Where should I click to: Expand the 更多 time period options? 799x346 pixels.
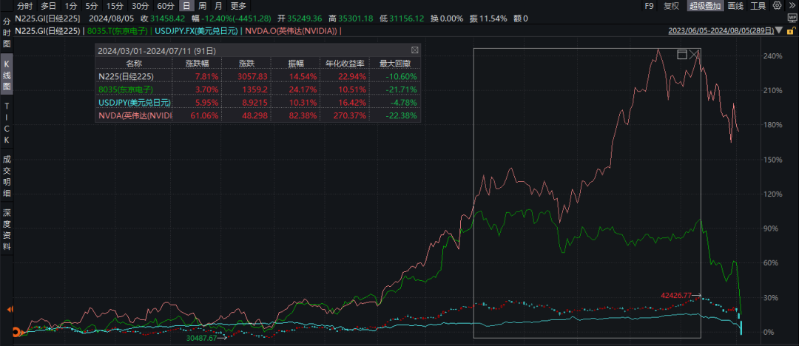point(238,6)
